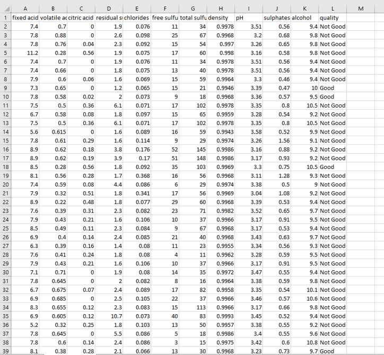Click sulphates value 1.08 in row 21
This screenshot has height=355, width=384.
pyautogui.click(x=277, y=193)
